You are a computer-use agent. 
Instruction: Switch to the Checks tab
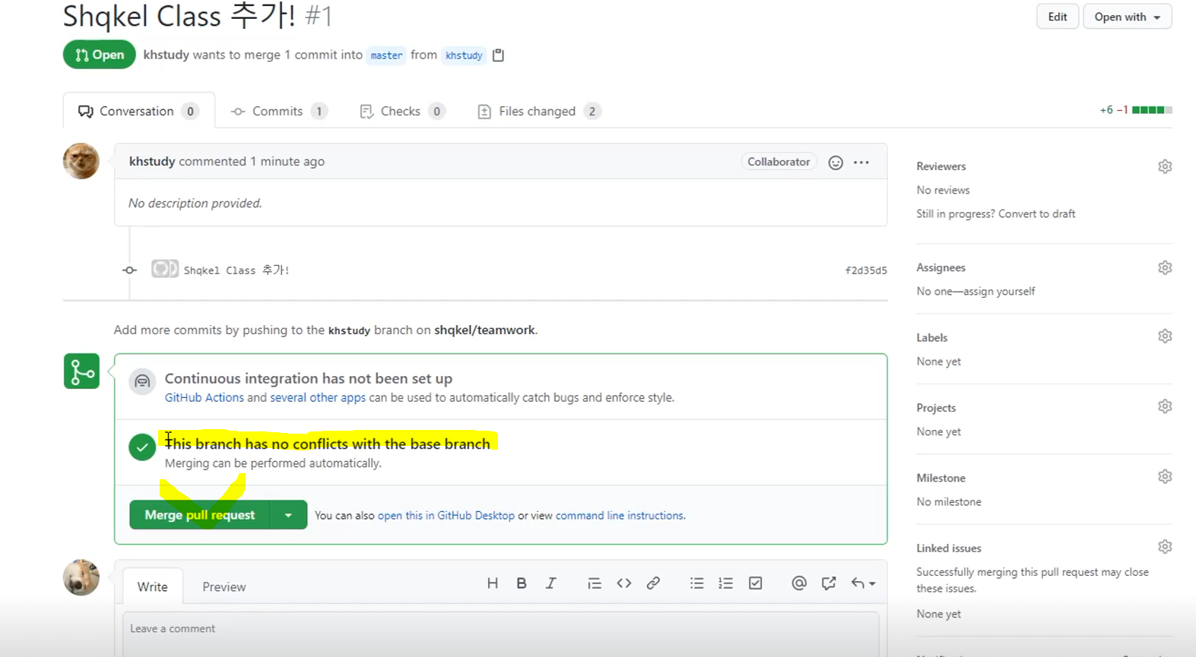402,111
